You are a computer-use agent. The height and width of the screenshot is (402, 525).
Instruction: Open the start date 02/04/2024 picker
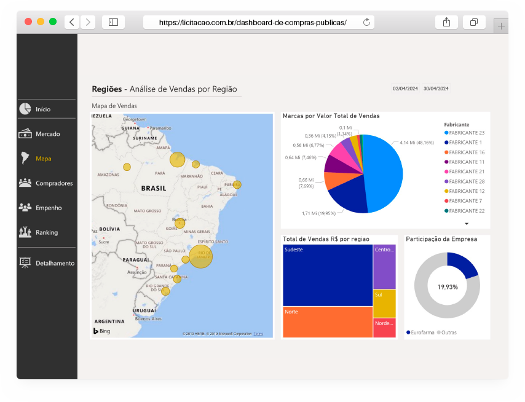pos(405,89)
